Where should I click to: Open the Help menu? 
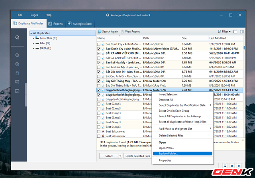(49, 15)
